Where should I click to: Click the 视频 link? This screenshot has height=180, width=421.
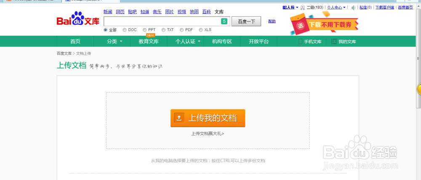click(x=182, y=11)
